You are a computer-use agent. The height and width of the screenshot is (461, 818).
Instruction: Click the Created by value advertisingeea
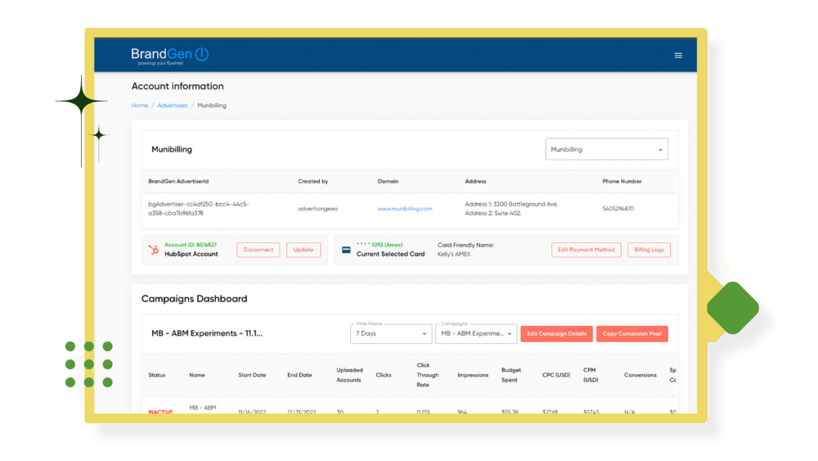[x=317, y=209]
